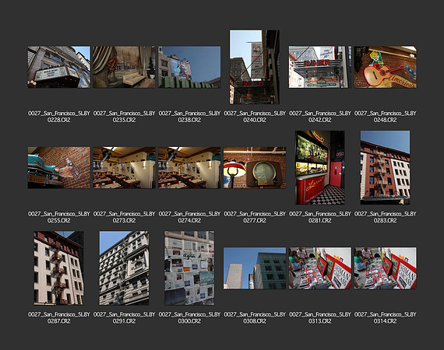The image size is (444, 350).
Task: Select the filename label ending 0291.CR2
Action: pos(124,317)
